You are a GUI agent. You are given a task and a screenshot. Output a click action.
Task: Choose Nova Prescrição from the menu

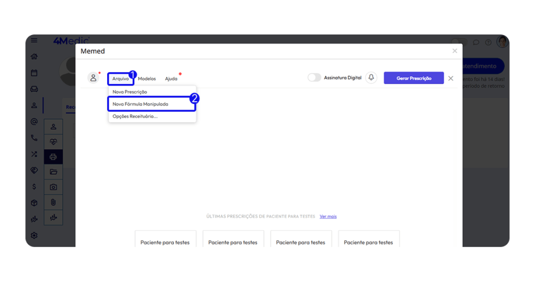click(130, 92)
